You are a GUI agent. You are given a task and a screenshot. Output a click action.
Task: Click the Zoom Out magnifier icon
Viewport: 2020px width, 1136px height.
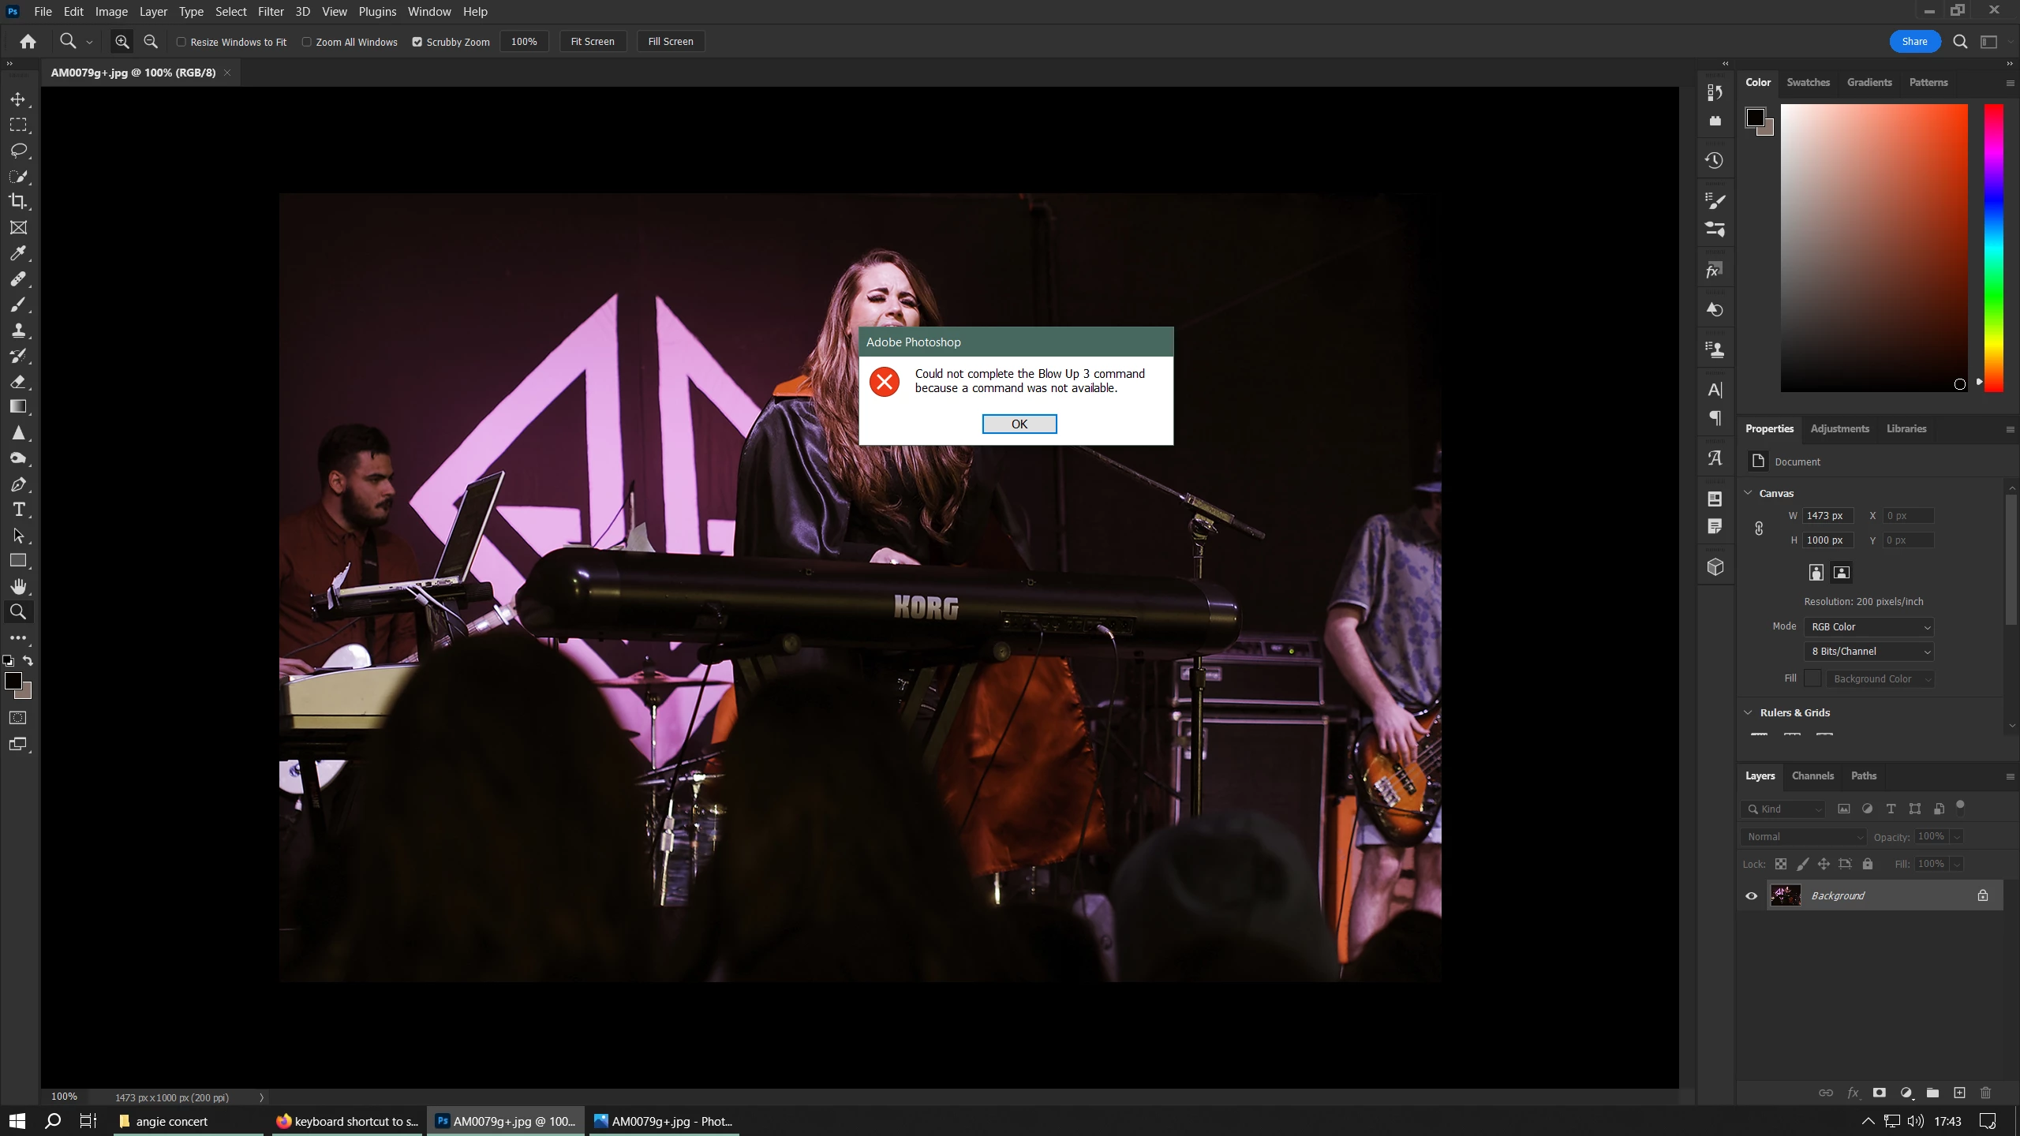click(151, 42)
